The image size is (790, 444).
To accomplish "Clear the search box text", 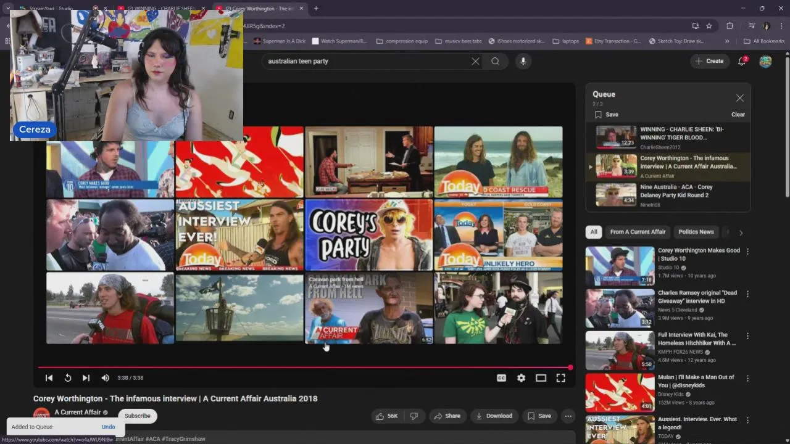I will tap(475, 61).
